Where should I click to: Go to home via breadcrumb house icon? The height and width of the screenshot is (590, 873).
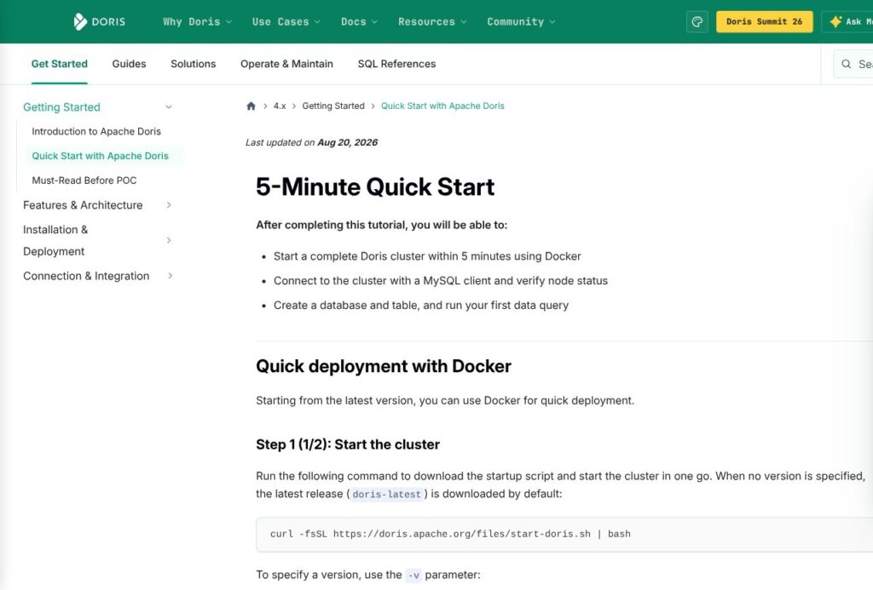pyautogui.click(x=251, y=106)
